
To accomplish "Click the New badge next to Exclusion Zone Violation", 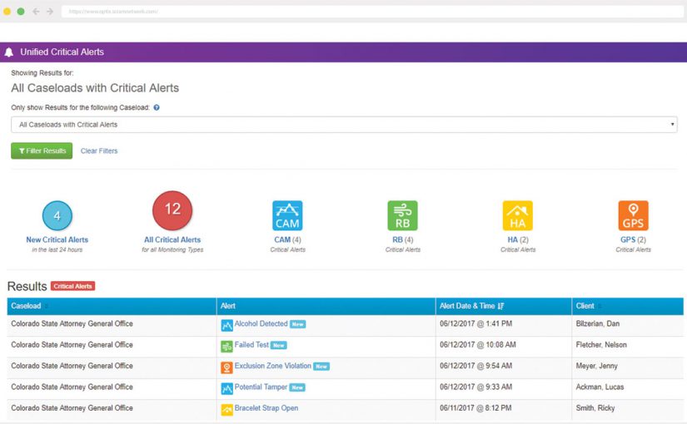I will coord(321,367).
